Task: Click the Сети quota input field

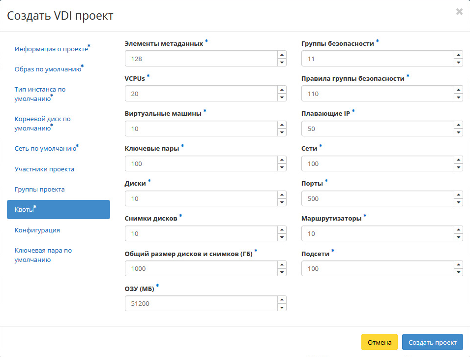Action: (x=377, y=163)
